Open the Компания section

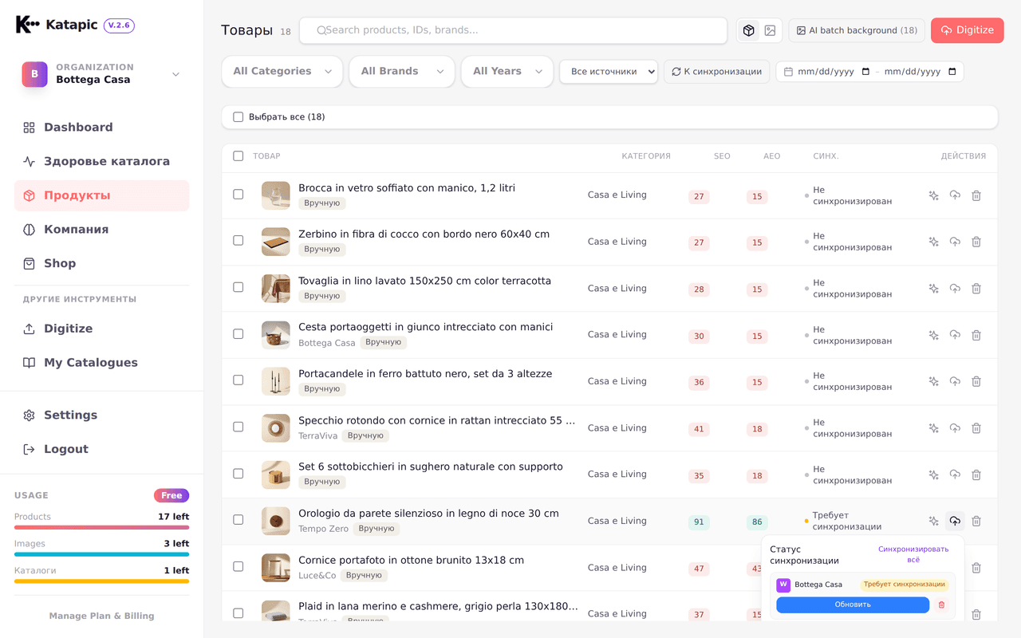pyautogui.click(x=102, y=230)
